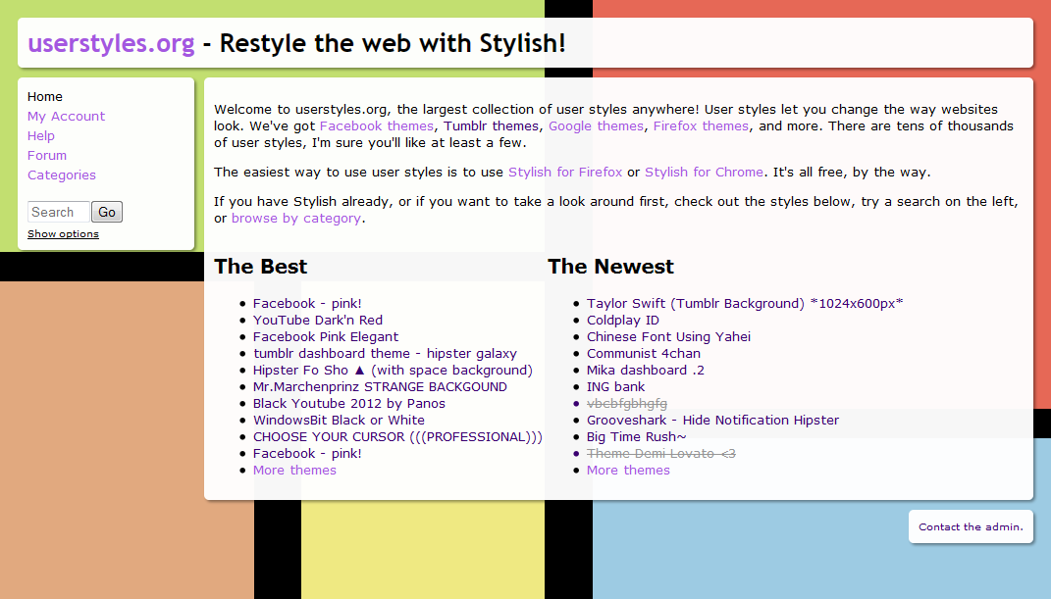
Task: Click the Go search button
Action: [x=107, y=212]
